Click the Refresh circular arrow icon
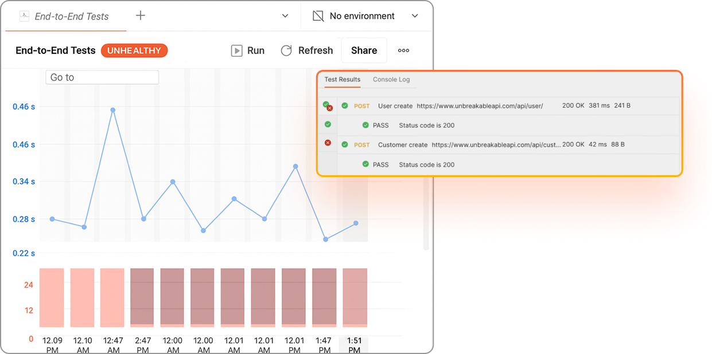This screenshot has width=712, height=354. [286, 50]
